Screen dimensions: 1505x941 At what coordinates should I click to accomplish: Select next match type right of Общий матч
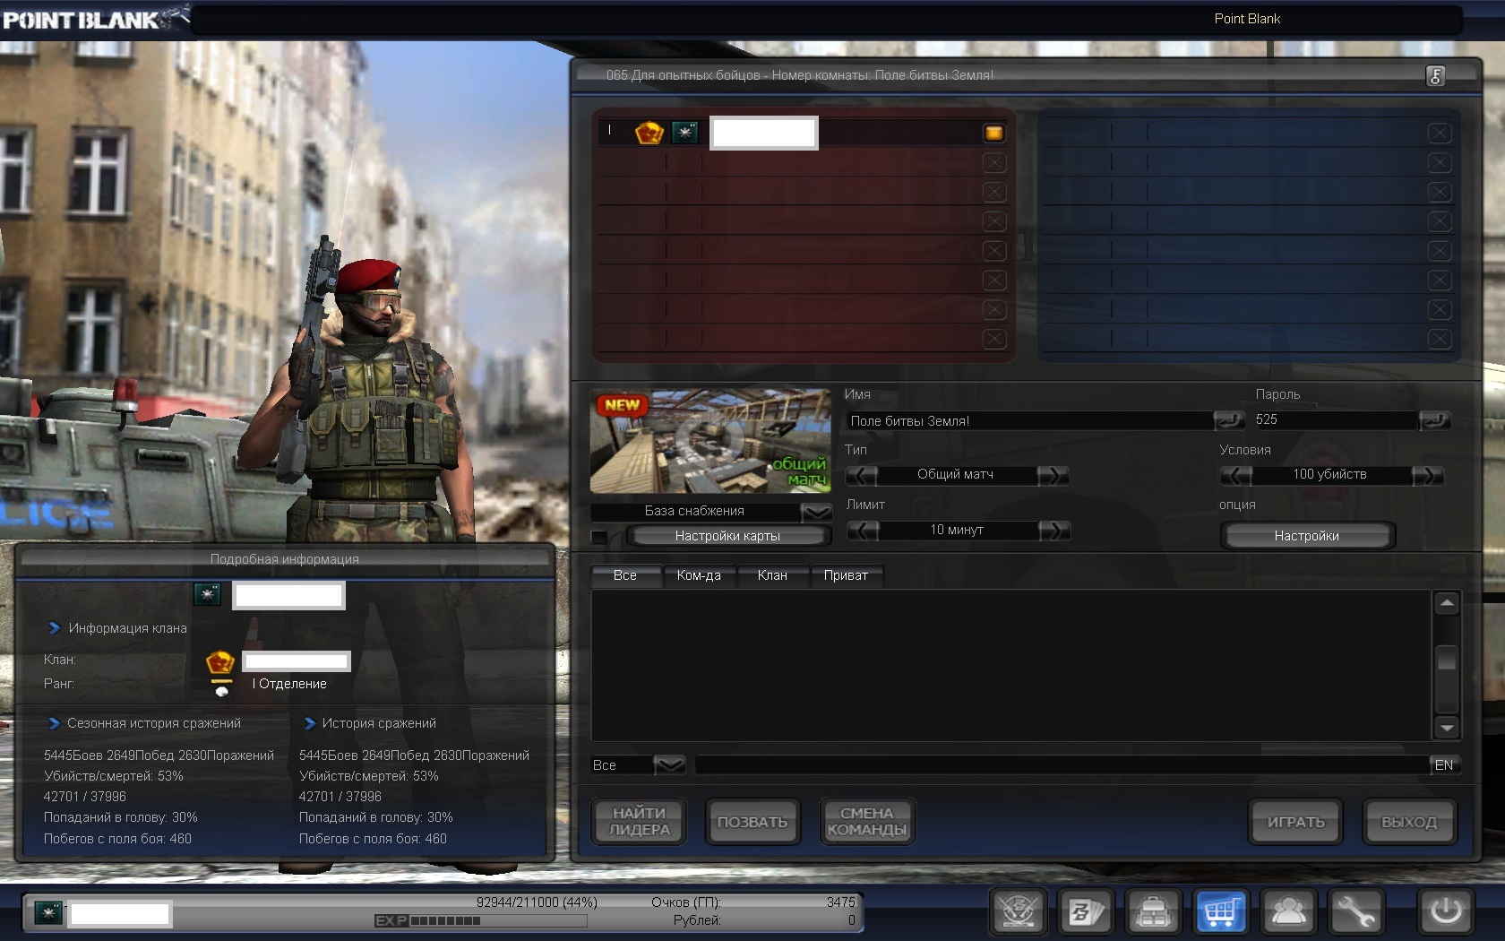click(1053, 475)
